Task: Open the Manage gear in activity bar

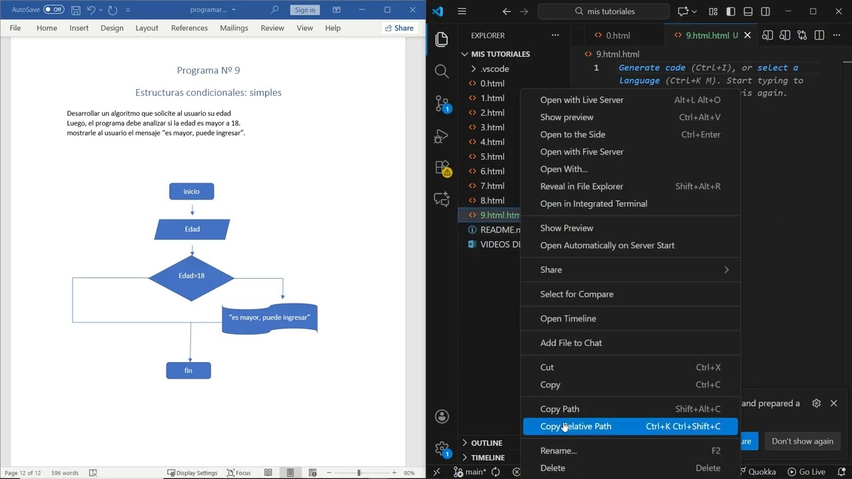Action: tap(442, 449)
